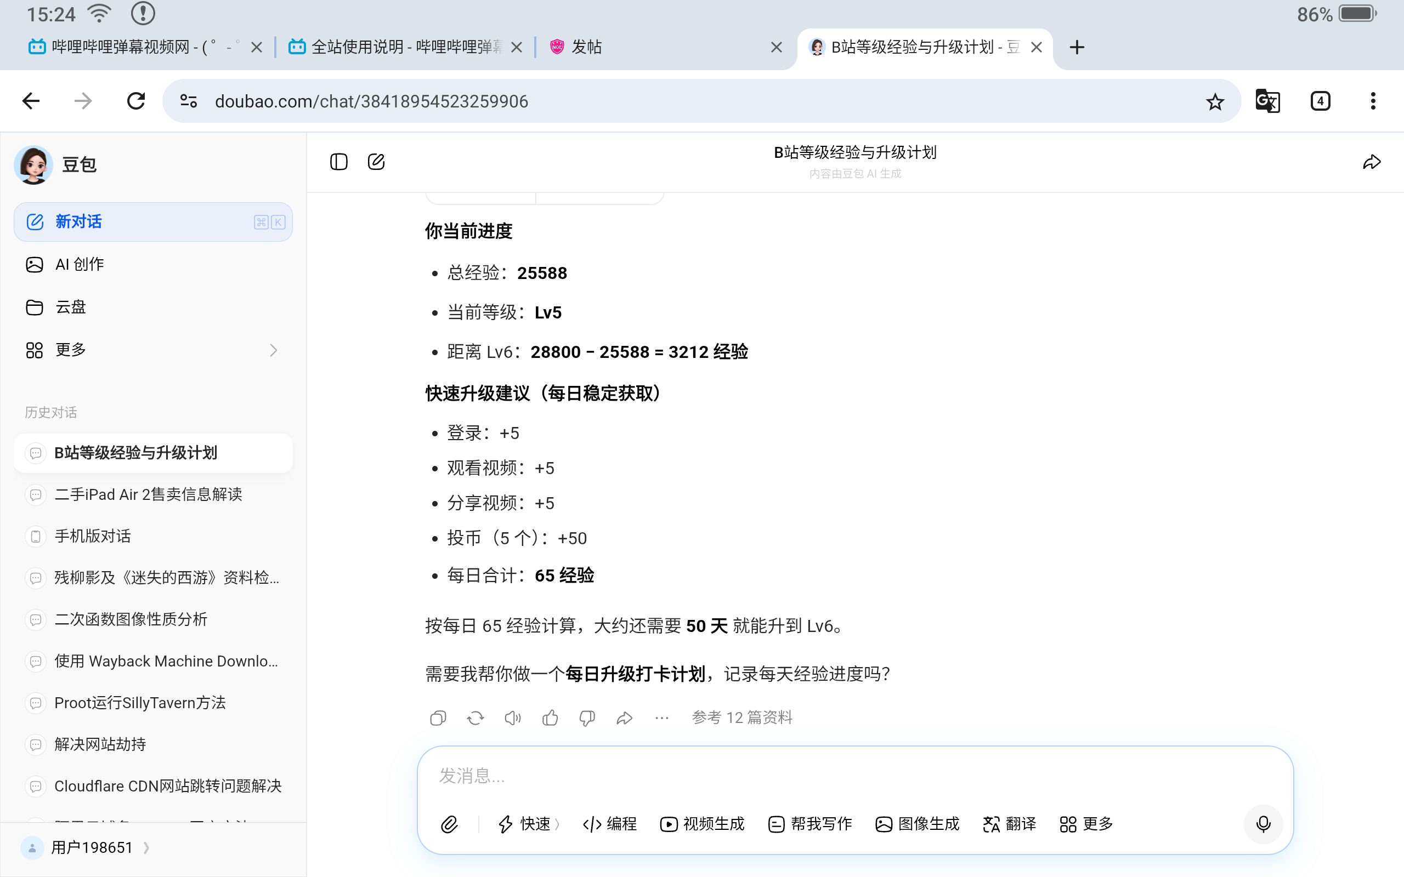The height and width of the screenshot is (877, 1404).
Task: Open 参考 12 篇资料 references link
Action: [x=741, y=718]
